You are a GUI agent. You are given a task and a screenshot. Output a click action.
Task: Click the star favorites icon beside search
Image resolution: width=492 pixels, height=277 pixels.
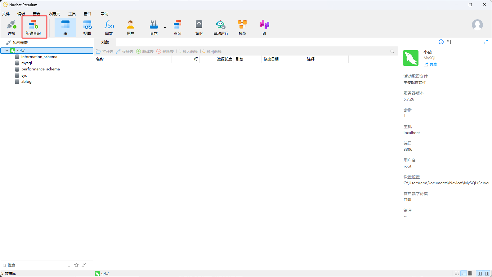coord(76,265)
